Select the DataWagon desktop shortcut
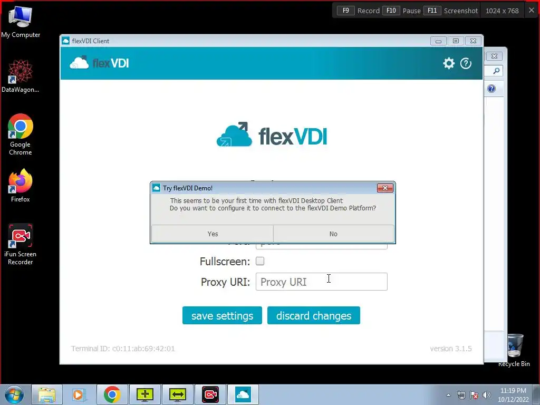Image resolution: width=540 pixels, height=405 pixels. 21,76
